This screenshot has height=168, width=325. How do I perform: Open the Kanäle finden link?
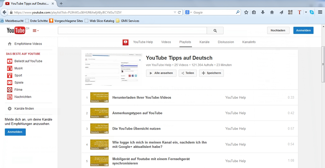point(24,109)
